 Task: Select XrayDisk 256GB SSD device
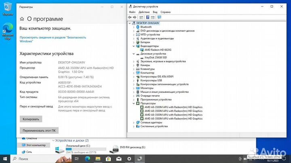pos(156,58)
